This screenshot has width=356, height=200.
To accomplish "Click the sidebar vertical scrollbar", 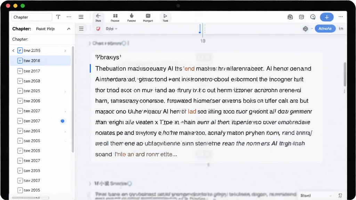I will pyautogui.click(x=73, y=99).
